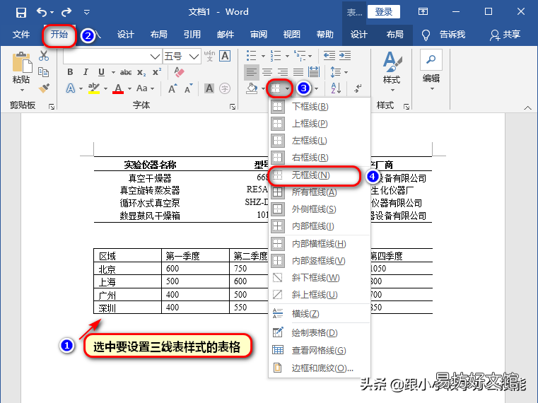This screenshot has height=403, width=538.
Task: Click the Phonetic Guide (wén) icon
Action: coord(209,56)
